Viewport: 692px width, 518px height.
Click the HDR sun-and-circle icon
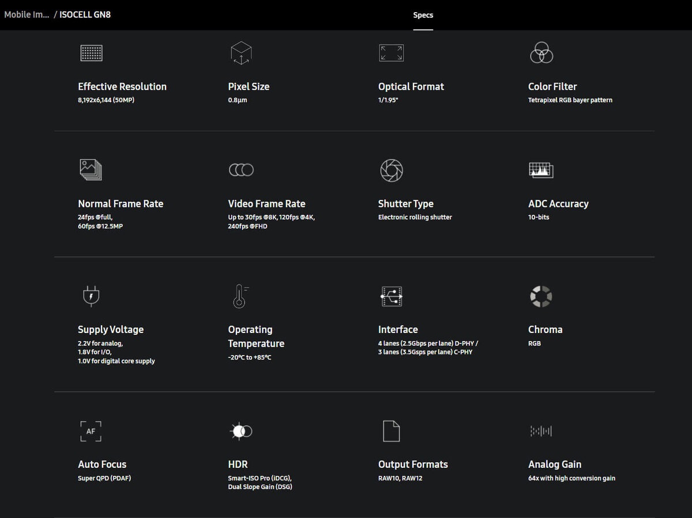[x=241, y=430]
